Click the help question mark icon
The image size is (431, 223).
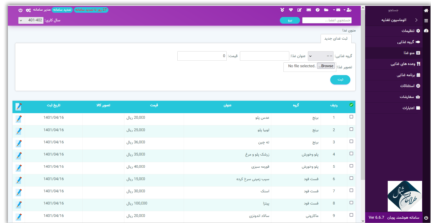[318, 10]
